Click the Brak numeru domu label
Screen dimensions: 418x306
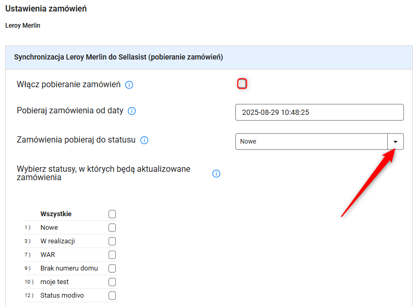tap(69, 268)
